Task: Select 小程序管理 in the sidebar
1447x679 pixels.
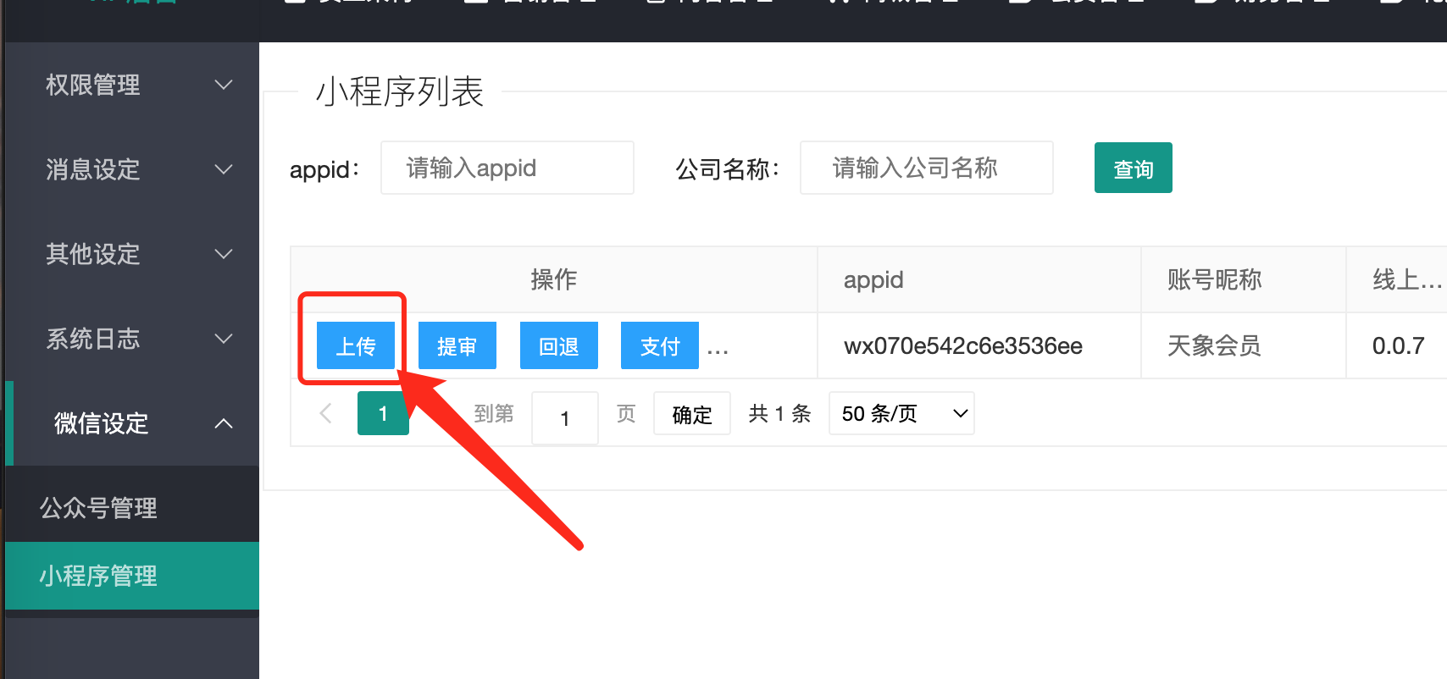Action: (98, 576)
